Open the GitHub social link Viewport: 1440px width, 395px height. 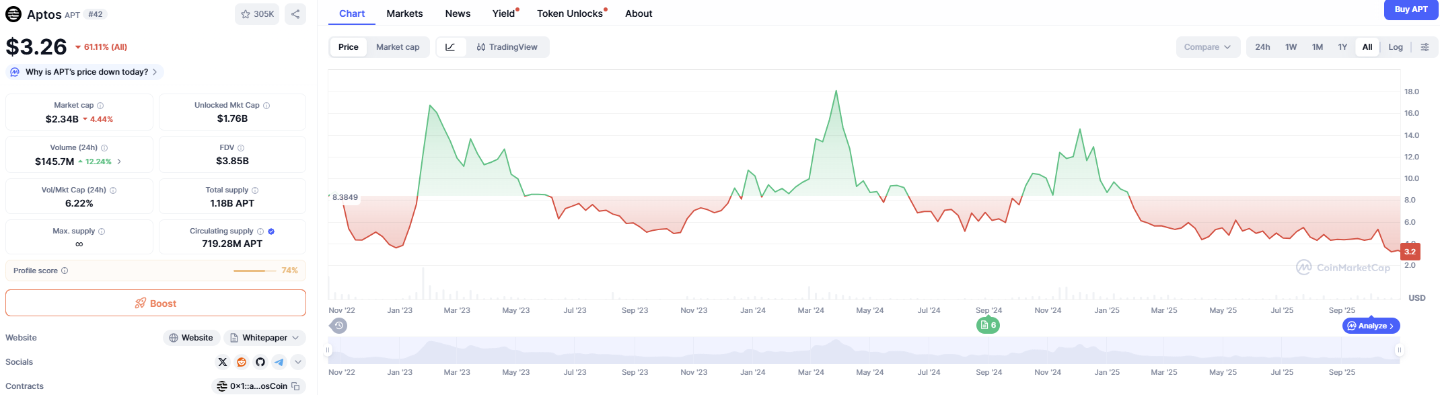click(x=260, y=362)
